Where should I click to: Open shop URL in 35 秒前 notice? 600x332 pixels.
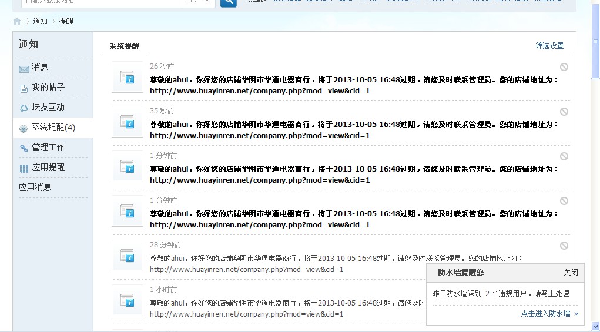[260, 136]
